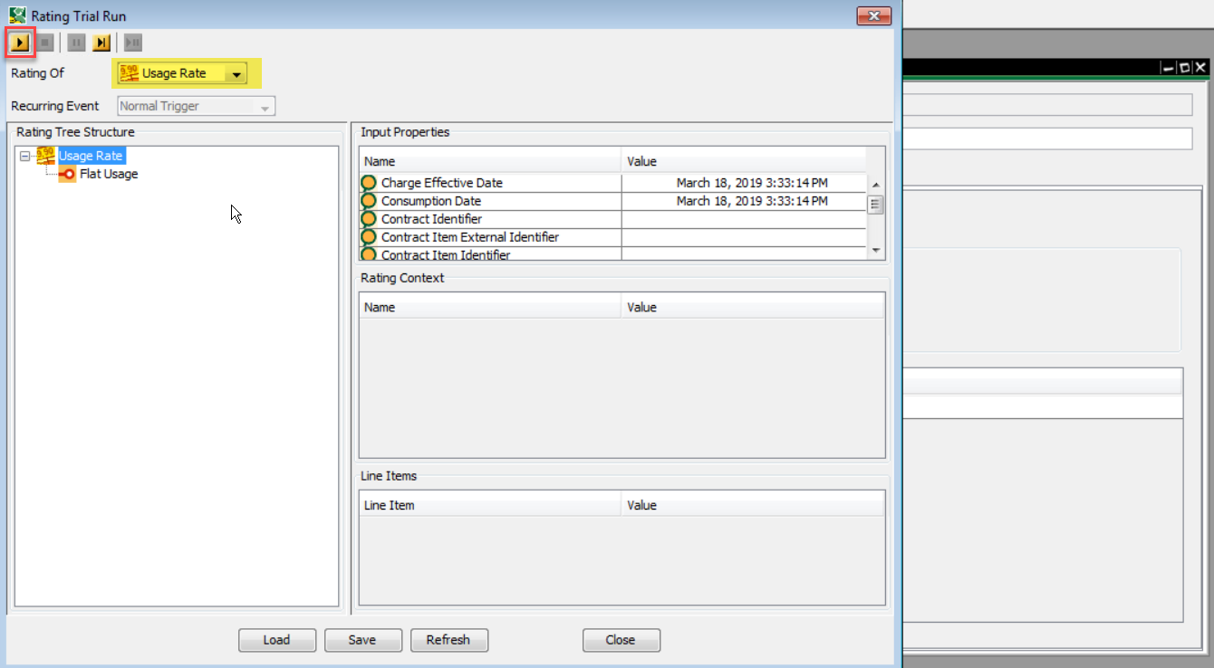Click the Close button at the bottom
The height and width of the screenshot is (668, 1214).
(621, 640)
